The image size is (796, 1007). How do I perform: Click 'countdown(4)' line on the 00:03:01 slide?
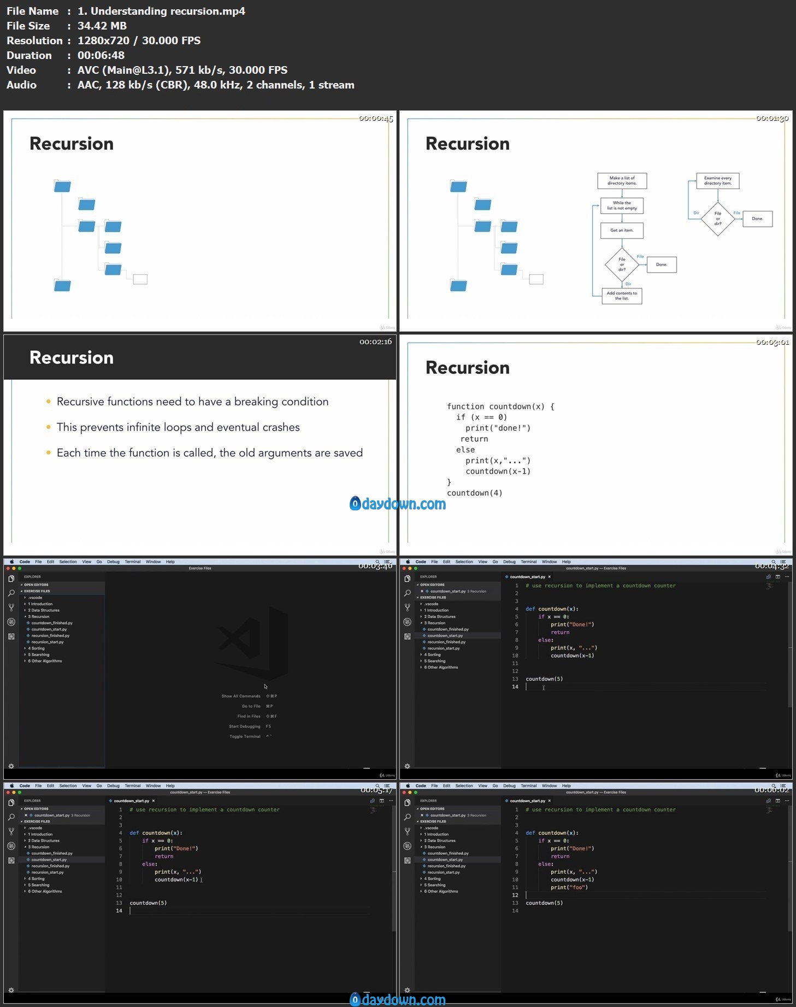point(475,493)
